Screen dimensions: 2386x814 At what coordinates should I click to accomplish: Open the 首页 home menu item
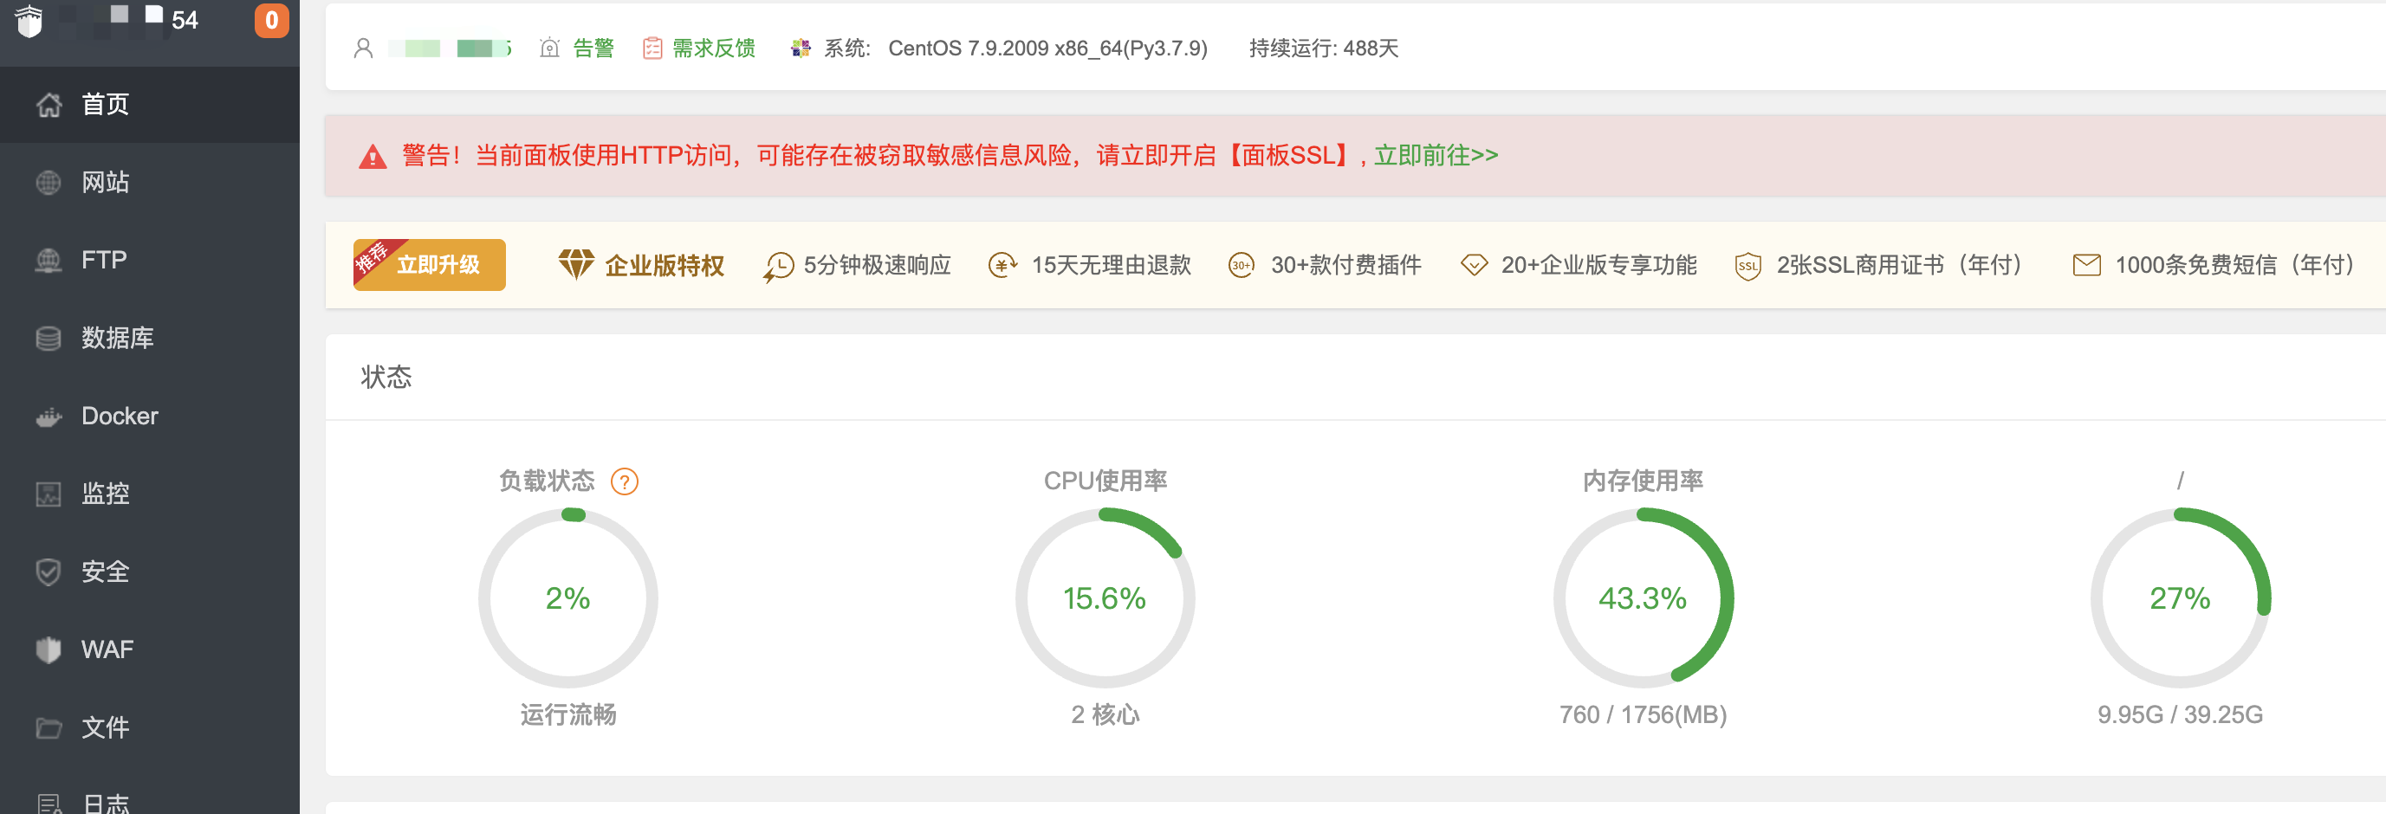coord(149,104)
